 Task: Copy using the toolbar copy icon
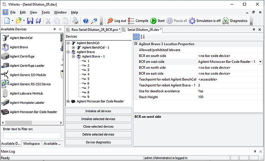(57, 21)
